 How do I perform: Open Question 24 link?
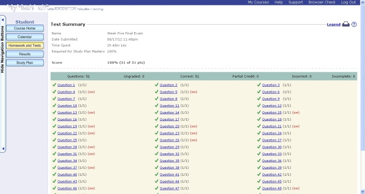coord(272,133)
